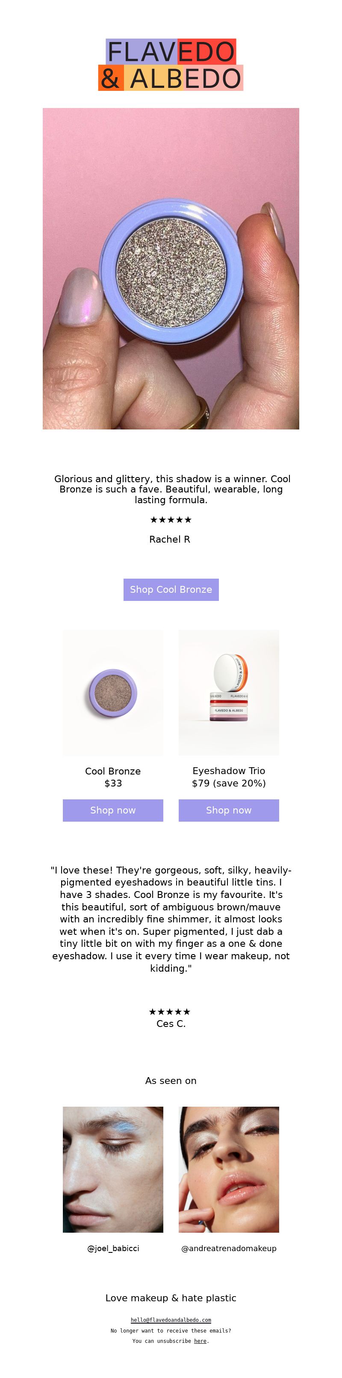This screenshot has width=342, height=1378.
Task: Open the @joel_babicci makeup photo
Action: (113, 1170)
